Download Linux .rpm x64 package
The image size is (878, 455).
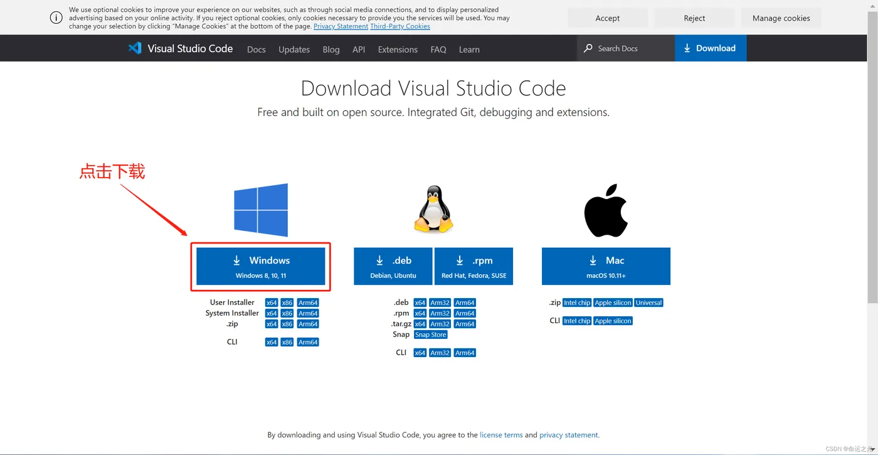[x=420, y=313]
